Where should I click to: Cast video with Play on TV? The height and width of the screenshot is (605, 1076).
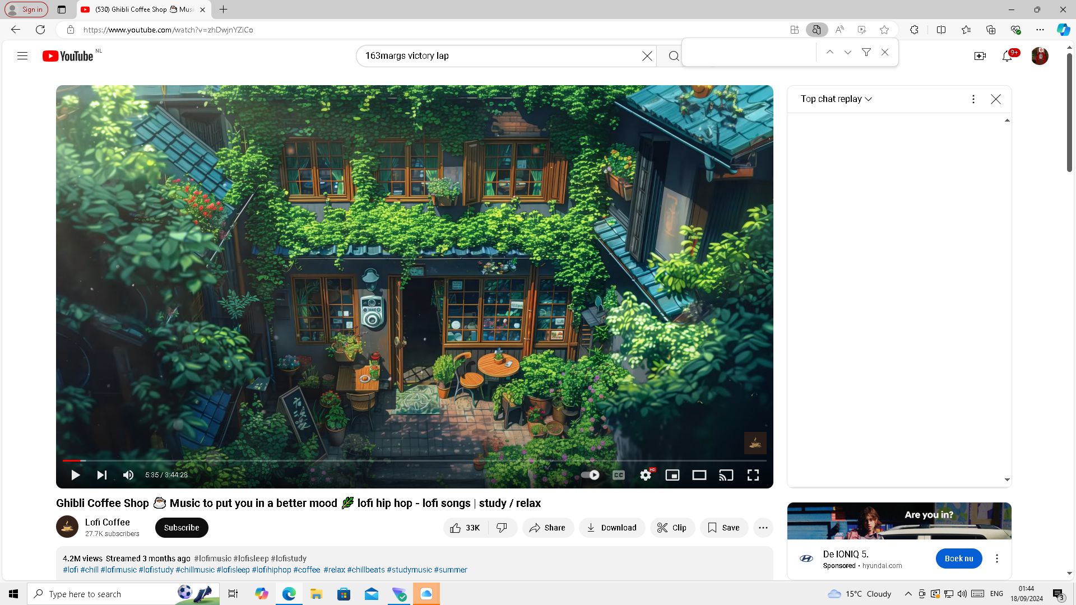click(x=726, y=475)
